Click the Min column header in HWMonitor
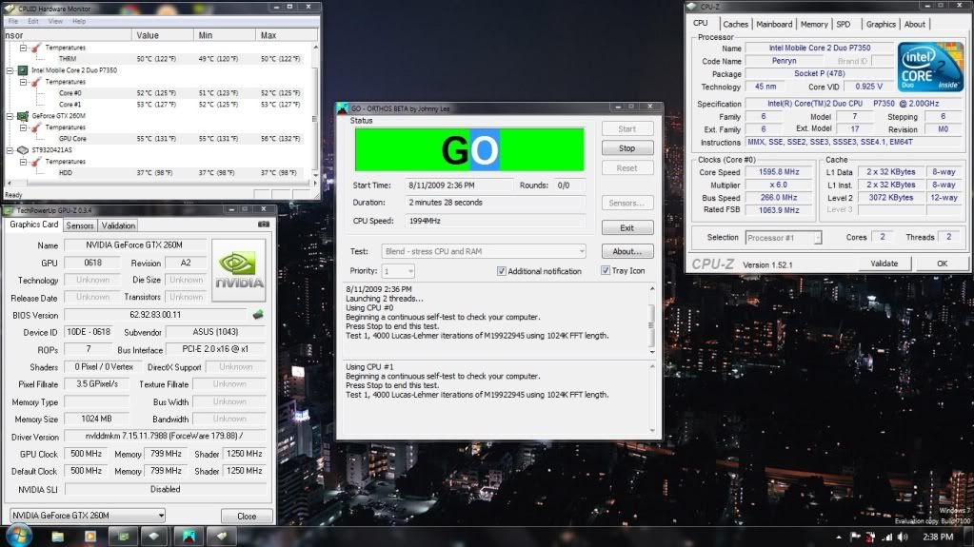Screen dimensions: 974x547 point(225,35)
